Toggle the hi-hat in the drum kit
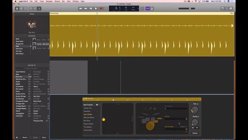Viewport: 248px width, 140px height. tap(159, 118)
